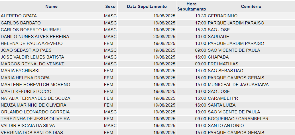Click the Cemitério column header
Image resolution: width=295 pixels, height=135 pixels.
coord(251,7)
